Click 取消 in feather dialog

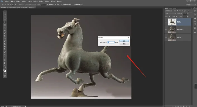point(124,44)
